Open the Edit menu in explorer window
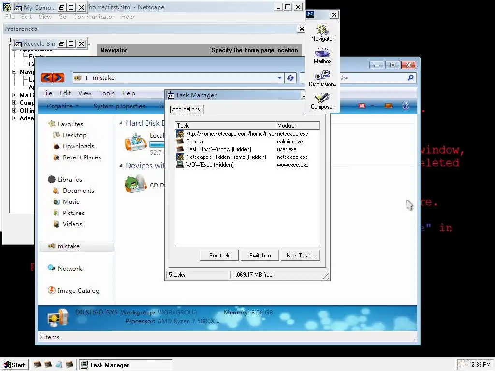 65,93
